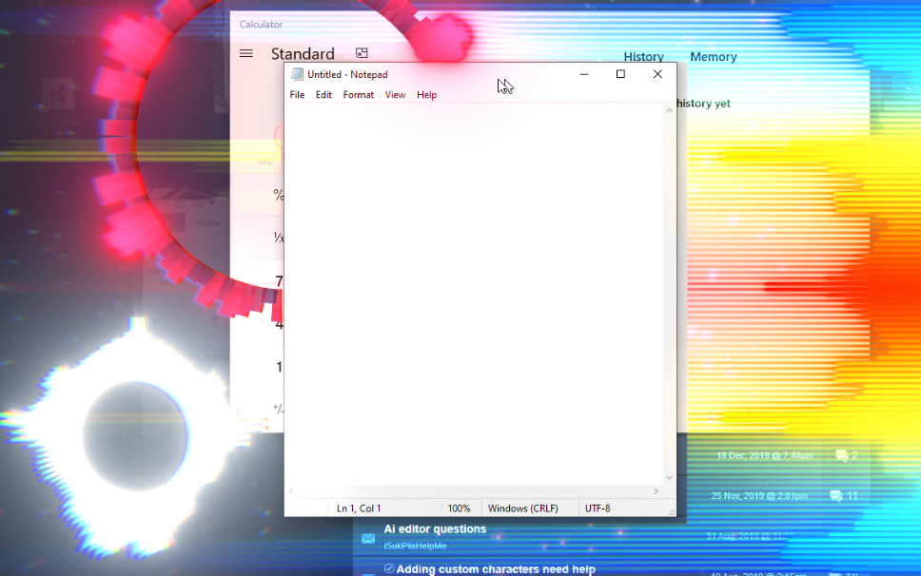Click the Notepad icon in the title bar

tap(297, 74)
